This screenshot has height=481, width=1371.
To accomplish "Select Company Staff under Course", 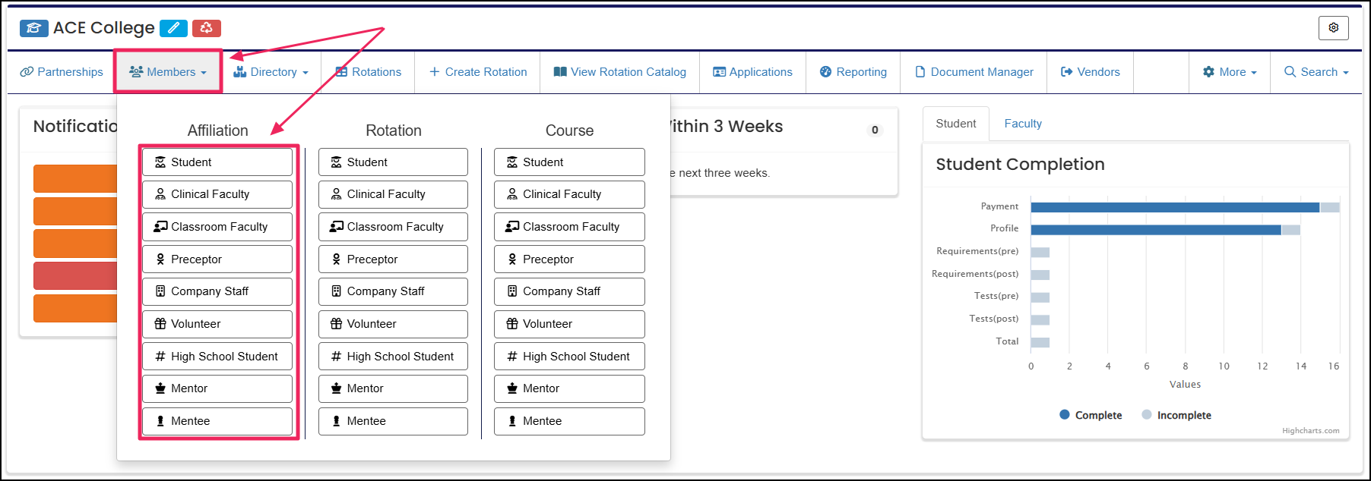I will (x=569, y=291).
